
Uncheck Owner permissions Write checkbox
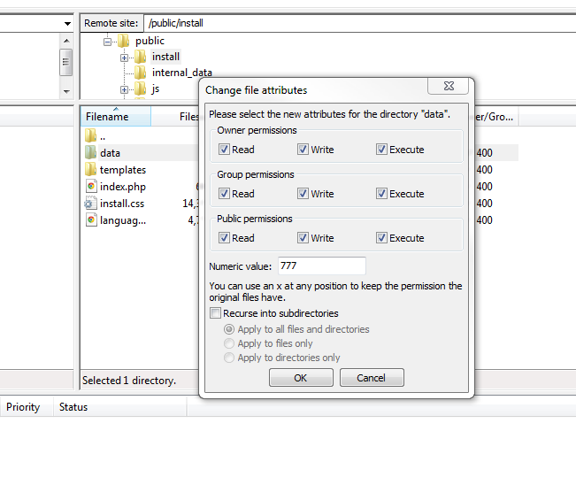coord(303,150)
